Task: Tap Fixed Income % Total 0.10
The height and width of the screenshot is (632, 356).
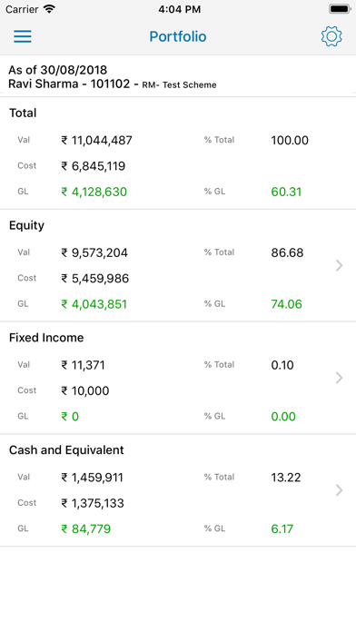Action: [x=282, y=365]
